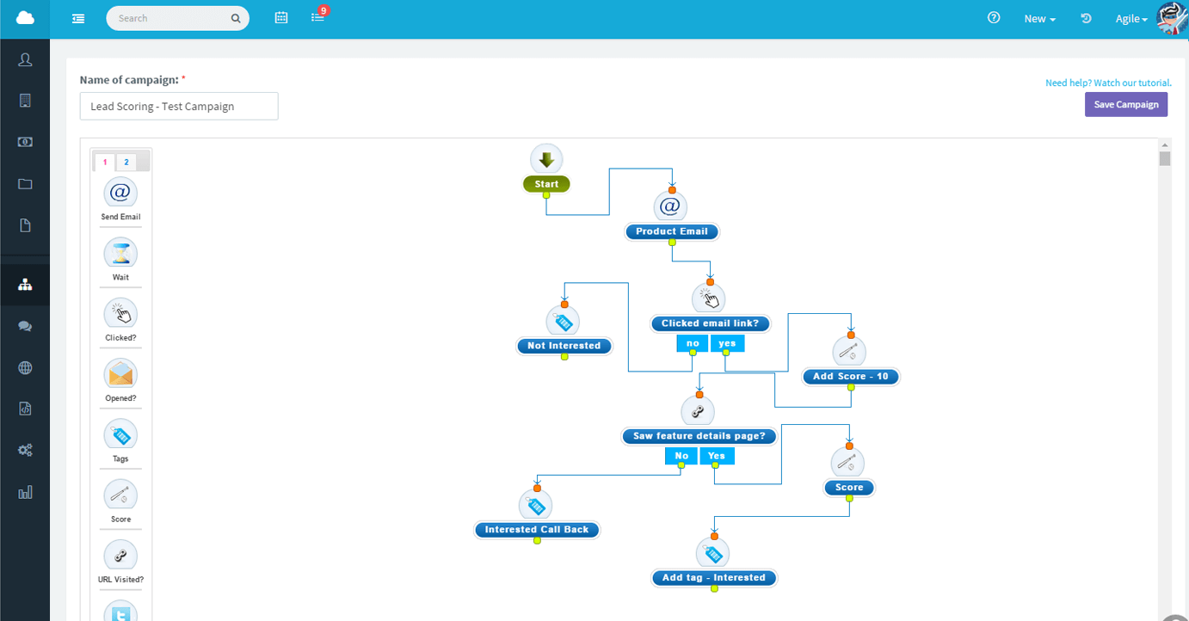Switch to palette tab 2
This screenshot has width=1189, height=621.
(126, 161)
